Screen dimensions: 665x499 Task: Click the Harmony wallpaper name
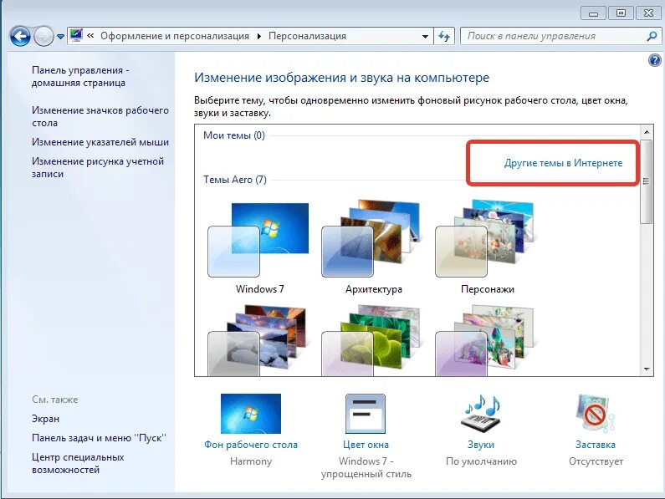coord(251,461)
